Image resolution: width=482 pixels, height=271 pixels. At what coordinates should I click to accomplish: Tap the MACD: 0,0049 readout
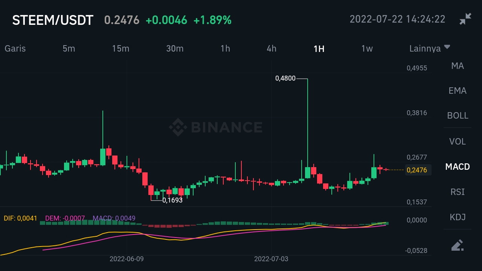coord(114,218)
